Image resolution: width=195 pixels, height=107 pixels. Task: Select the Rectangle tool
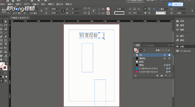pos(6,40)
